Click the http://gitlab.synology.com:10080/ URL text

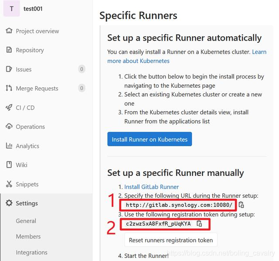[179, 205]
